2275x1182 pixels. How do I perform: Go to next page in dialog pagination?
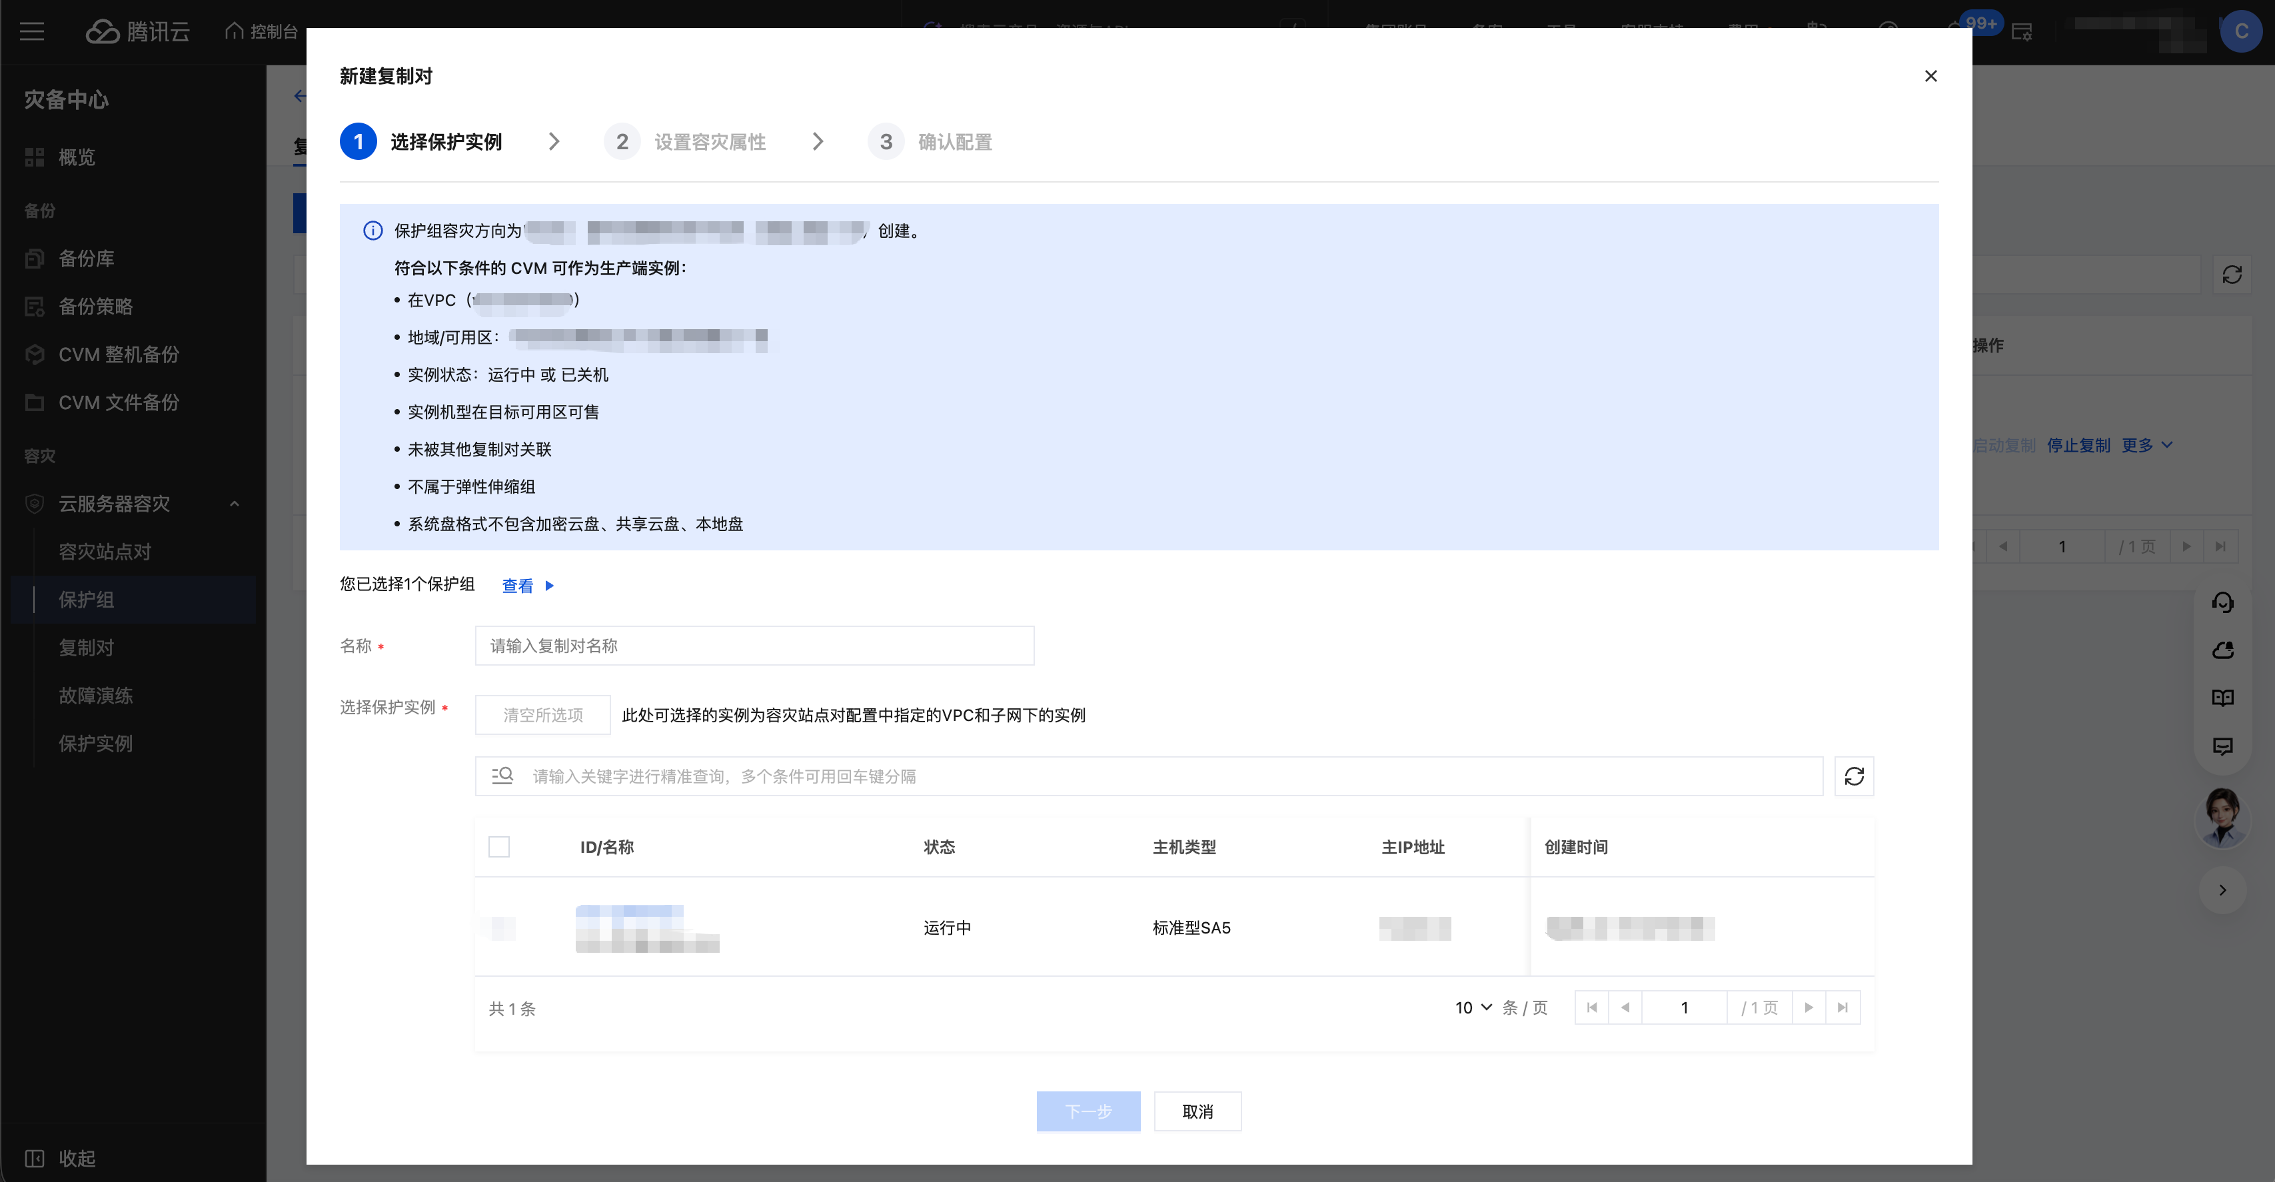(1809, 1007)
